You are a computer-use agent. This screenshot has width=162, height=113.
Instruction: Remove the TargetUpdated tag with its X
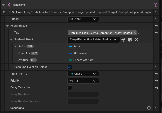(x=135, y=33)
